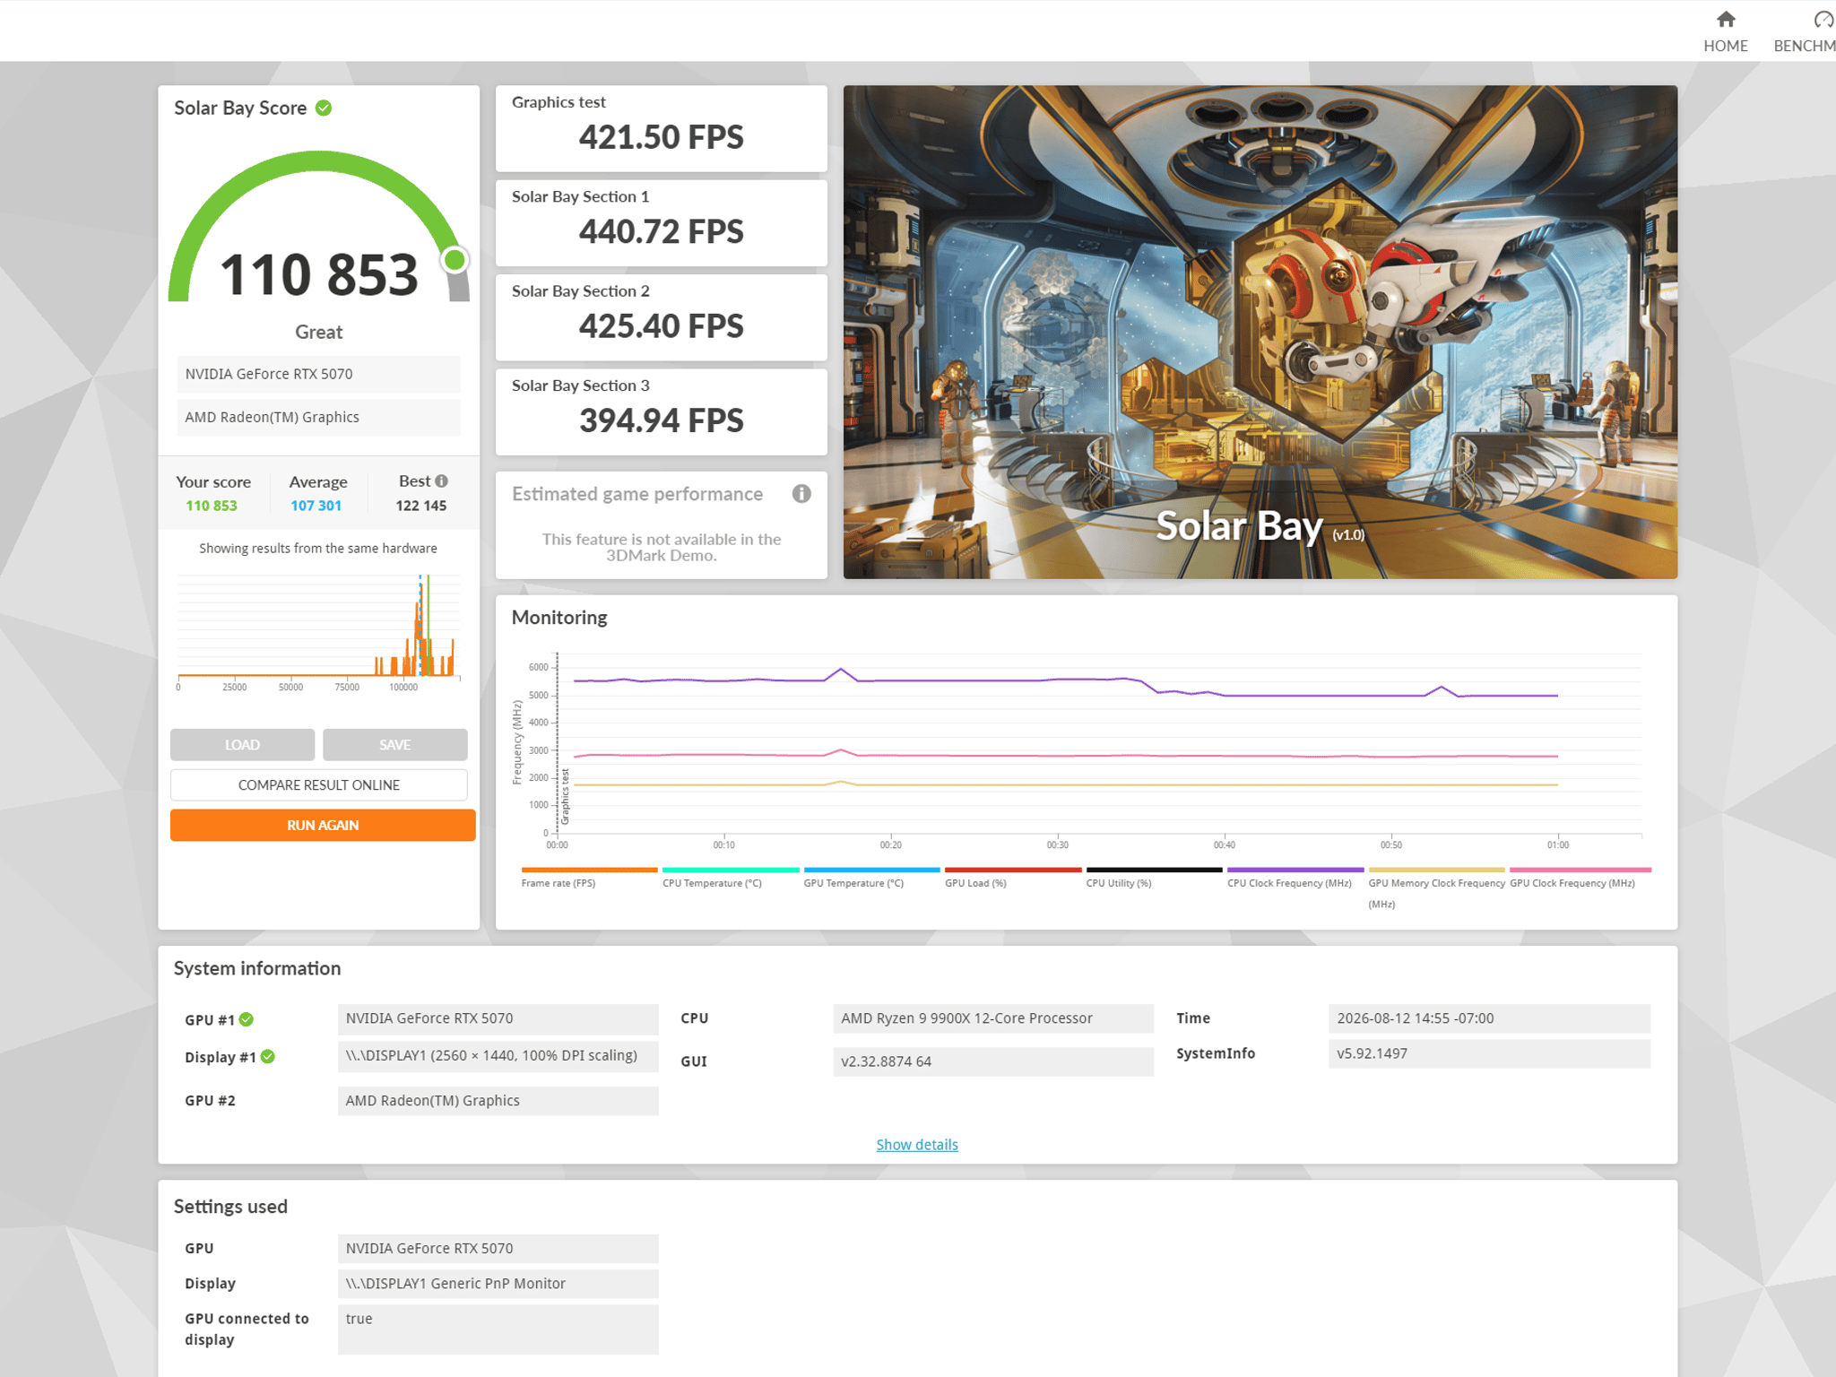Click the Time value 2026-08-12 14:55
The height and width of the screenshot is (1377, 1836).
tap(1489, 1018)
